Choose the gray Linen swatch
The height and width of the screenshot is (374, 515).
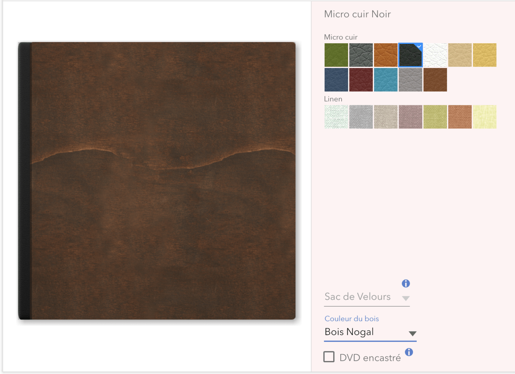pyautogui.click(x=361, y=117)
